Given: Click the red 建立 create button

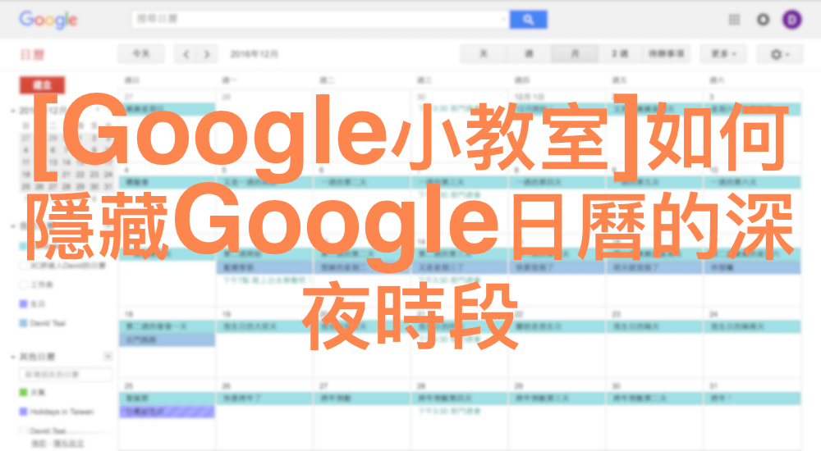Looking at the screenshot, I should [43, 84].
